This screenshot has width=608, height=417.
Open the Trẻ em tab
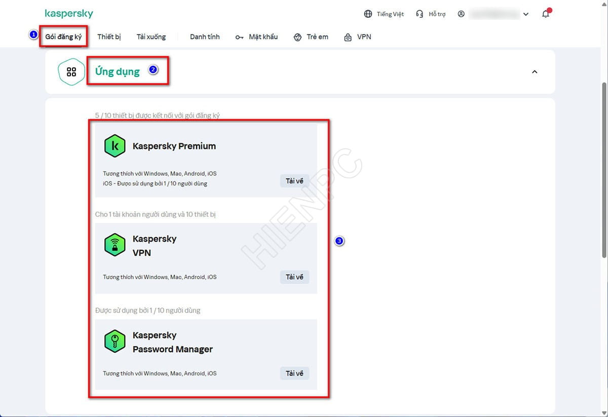317,37
